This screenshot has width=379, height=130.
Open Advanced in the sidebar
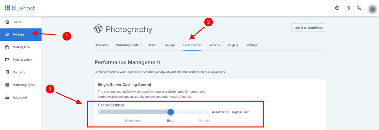(21, 97)
